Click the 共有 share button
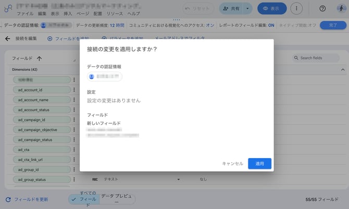Screen dimensions: 349x209 point(231,8)
